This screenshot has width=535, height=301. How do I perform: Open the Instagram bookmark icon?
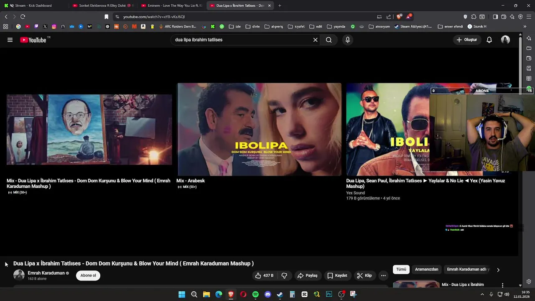click(x=54, y=26)
